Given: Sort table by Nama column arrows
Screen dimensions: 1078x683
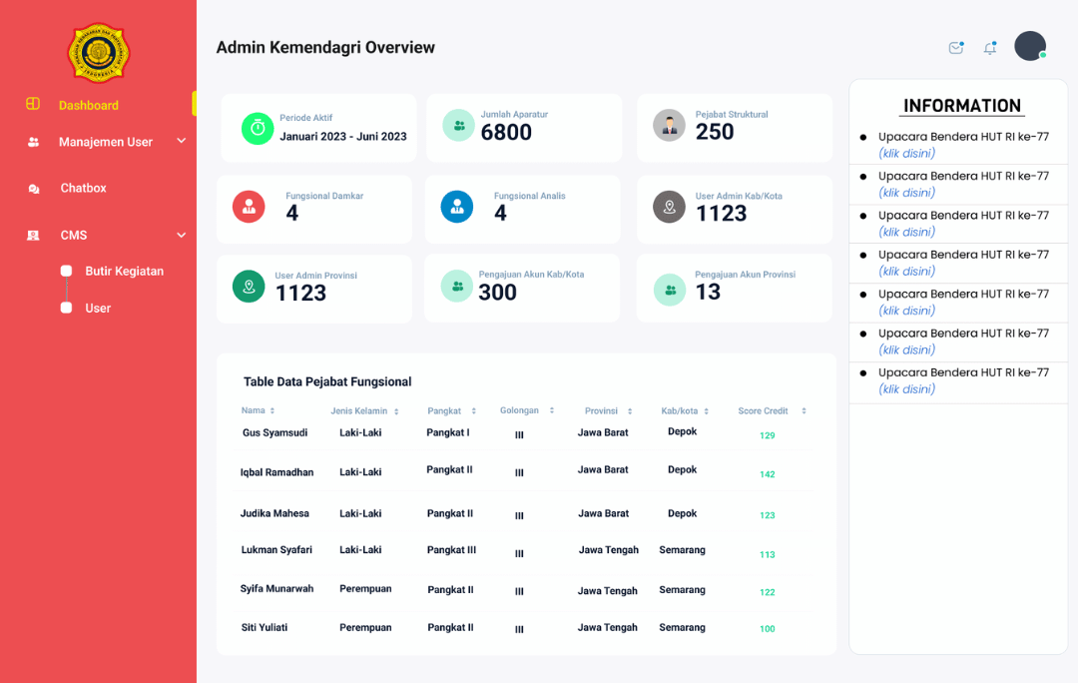Looking at the screenshot, I should tap(272, 411).
